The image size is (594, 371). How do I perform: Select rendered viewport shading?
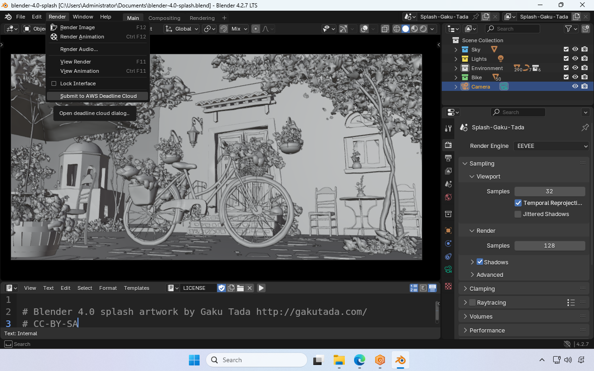[423, 29]
